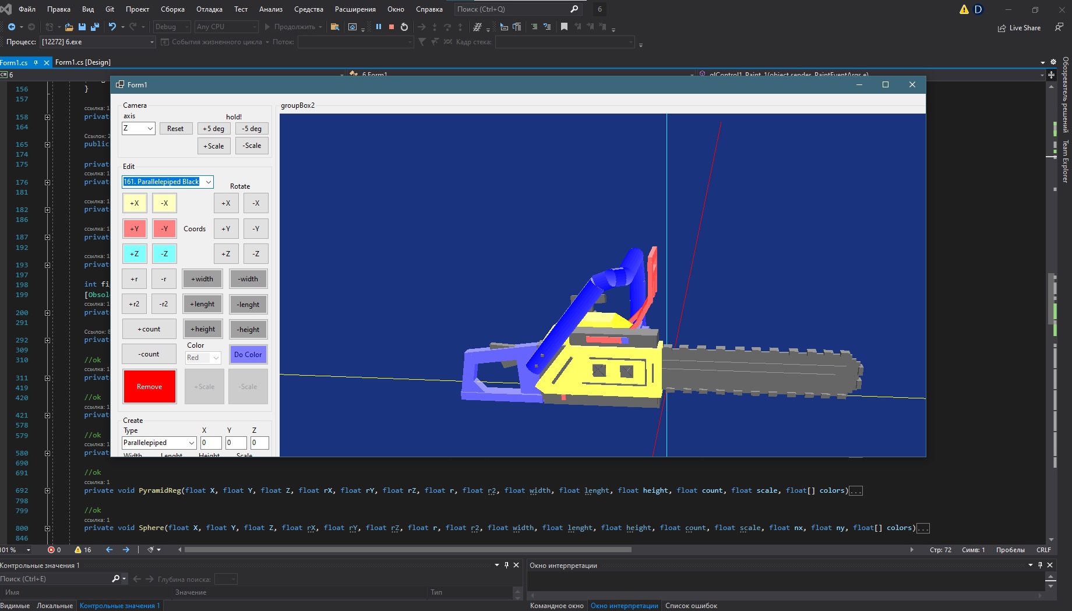Click the red Remove button
The image size is (1072, 611).
[x=150, y=386]
